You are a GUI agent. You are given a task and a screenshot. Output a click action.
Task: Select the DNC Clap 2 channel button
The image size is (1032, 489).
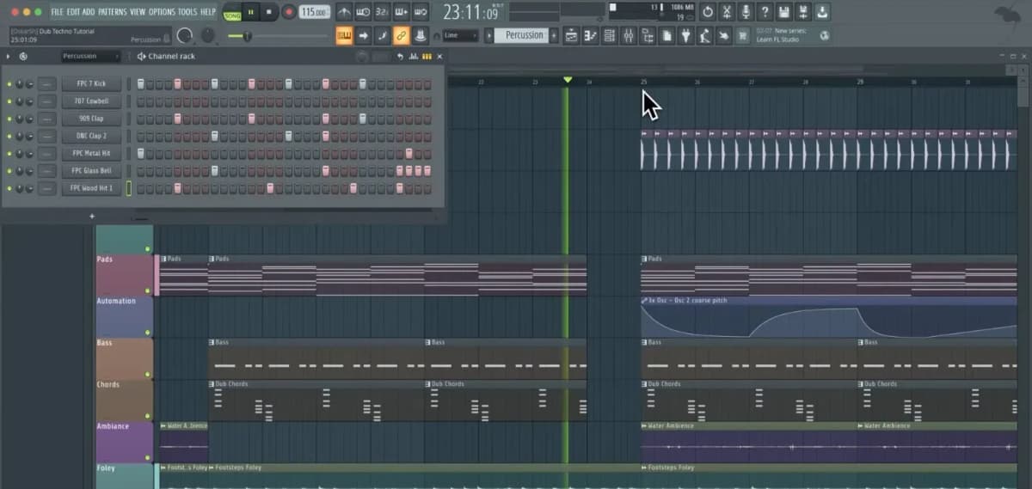90,136
